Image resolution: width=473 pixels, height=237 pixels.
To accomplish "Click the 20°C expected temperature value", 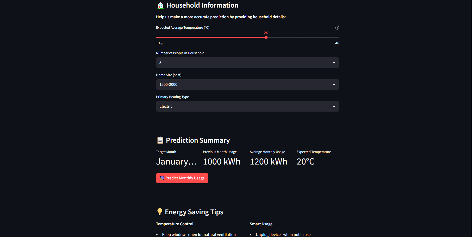I will 306,162.
